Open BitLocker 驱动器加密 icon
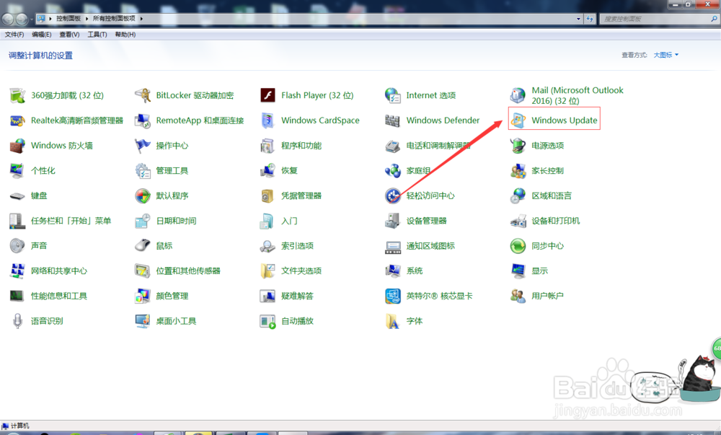Screen dimensions: 721x435 143,95
